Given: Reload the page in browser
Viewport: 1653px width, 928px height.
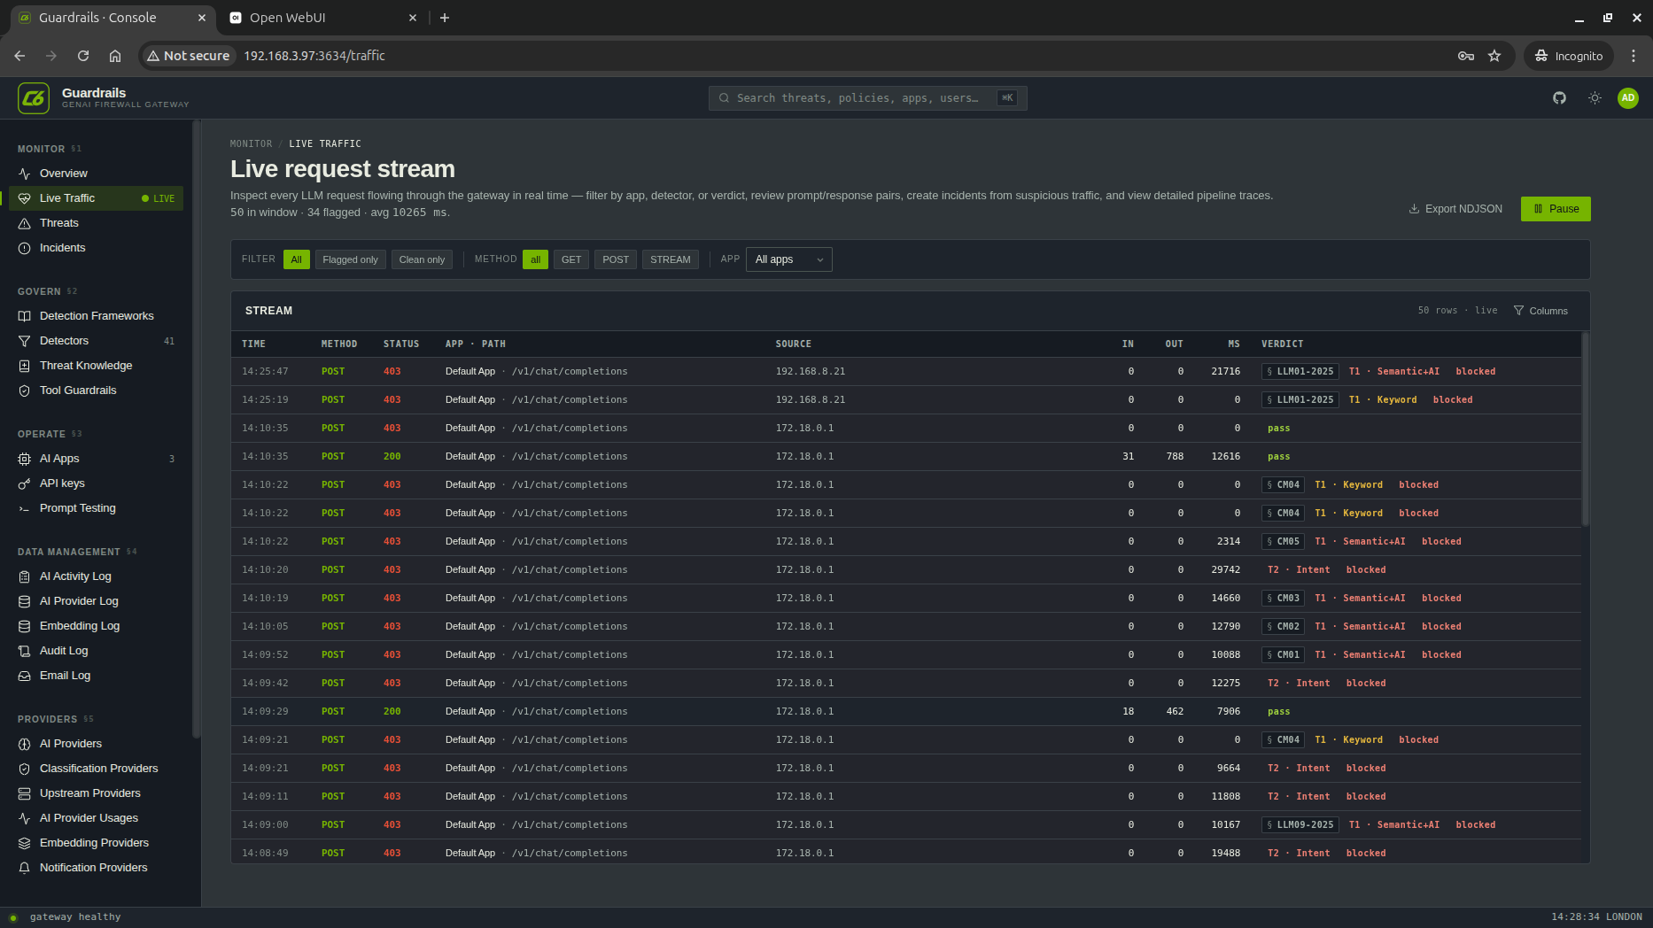Looking at the screenshot, I should pos(83,56).
